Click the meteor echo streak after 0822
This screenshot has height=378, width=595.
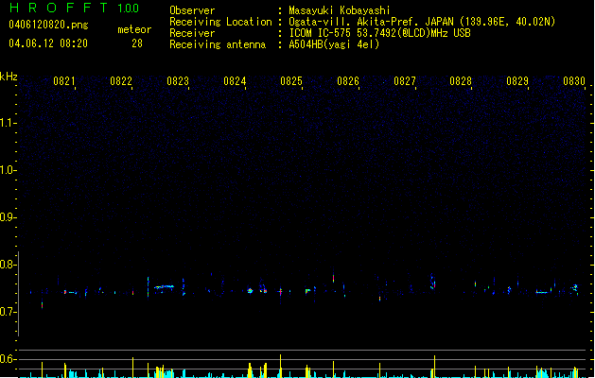click(164, 287)
